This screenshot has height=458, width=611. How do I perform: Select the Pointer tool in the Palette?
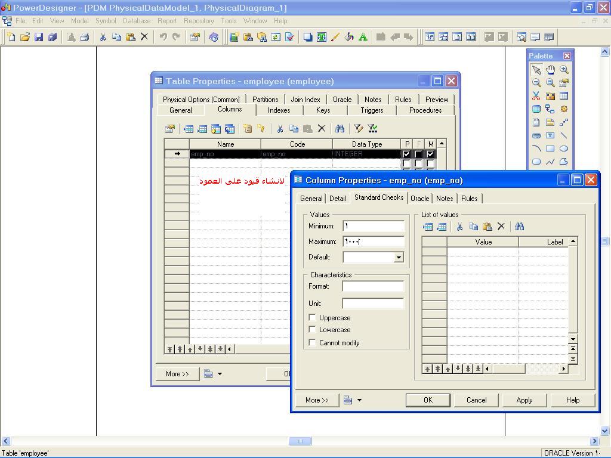pos(536,70)
